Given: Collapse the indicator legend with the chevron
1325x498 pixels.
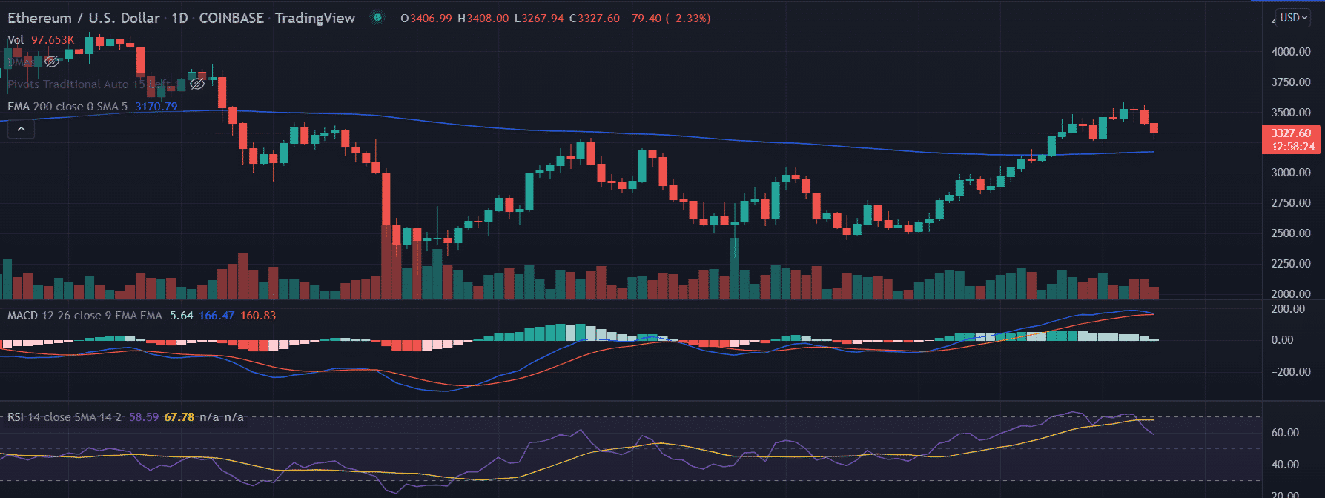Looking at the screenshot, I should (22, 130).
